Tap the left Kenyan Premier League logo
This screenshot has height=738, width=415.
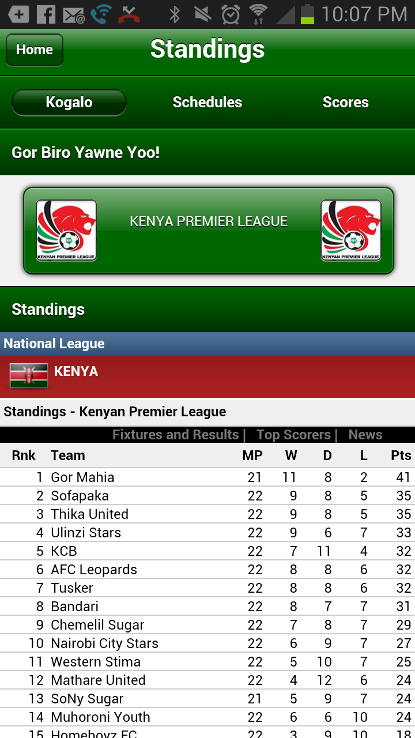(66, 230)
